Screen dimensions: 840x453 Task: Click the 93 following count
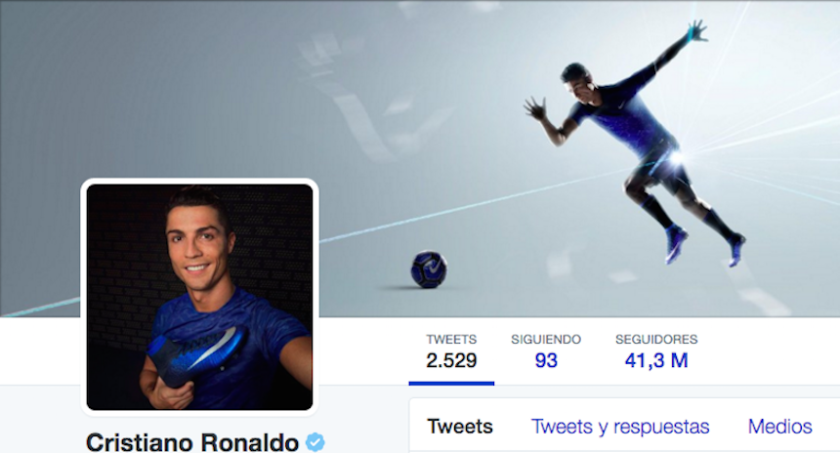click(546, 361)
